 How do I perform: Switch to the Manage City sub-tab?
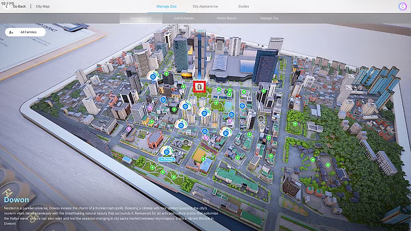coord(269,18)
